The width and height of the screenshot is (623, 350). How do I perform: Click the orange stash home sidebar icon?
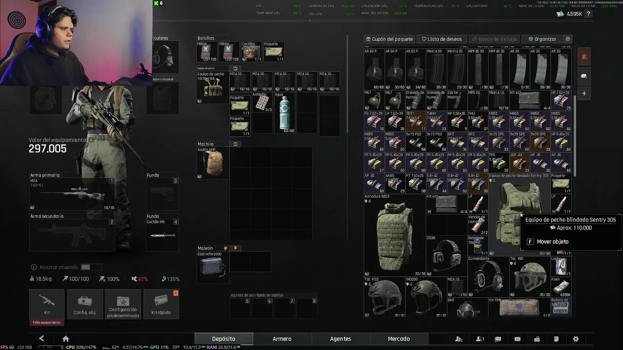point(584,57)
